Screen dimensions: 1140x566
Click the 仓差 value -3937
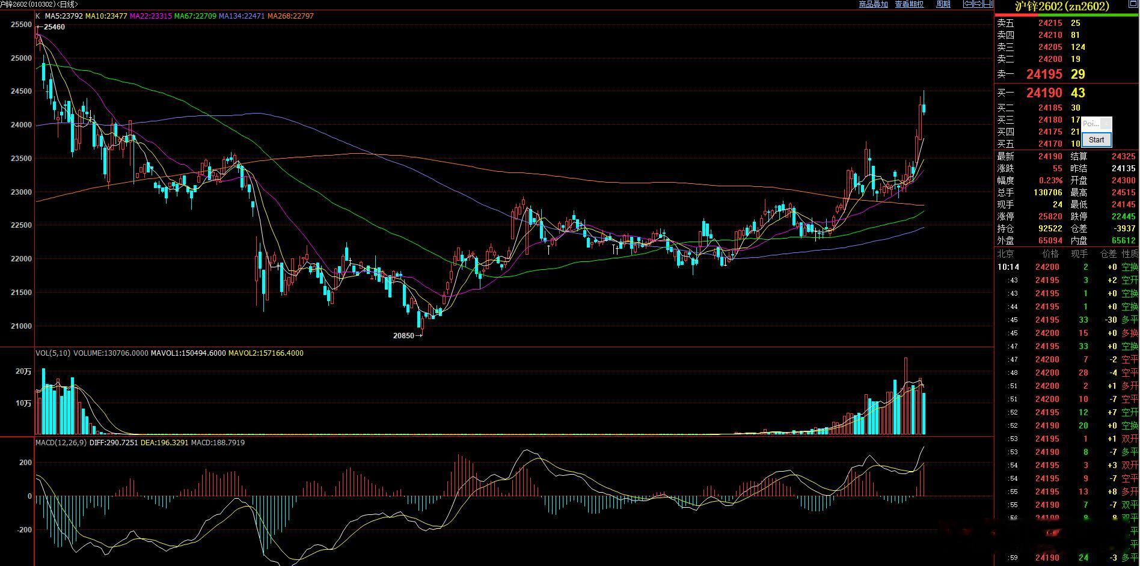(x=1124, y=229)
